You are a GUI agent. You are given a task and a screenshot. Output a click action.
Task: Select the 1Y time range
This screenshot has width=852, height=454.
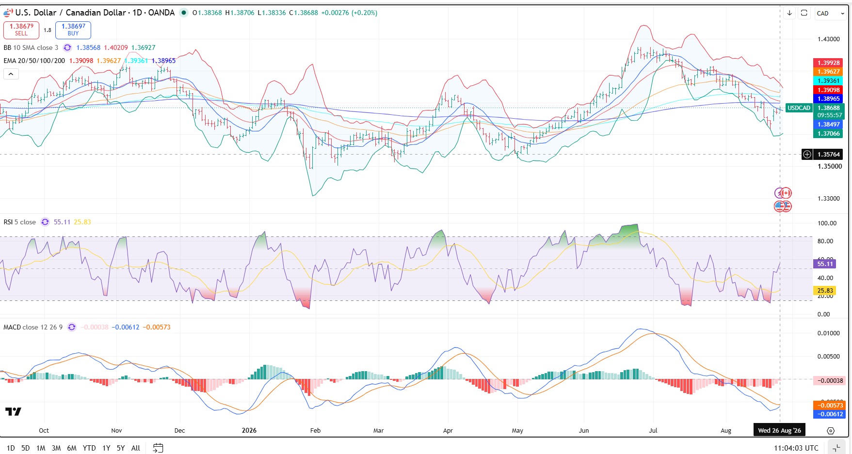point(106,448)
